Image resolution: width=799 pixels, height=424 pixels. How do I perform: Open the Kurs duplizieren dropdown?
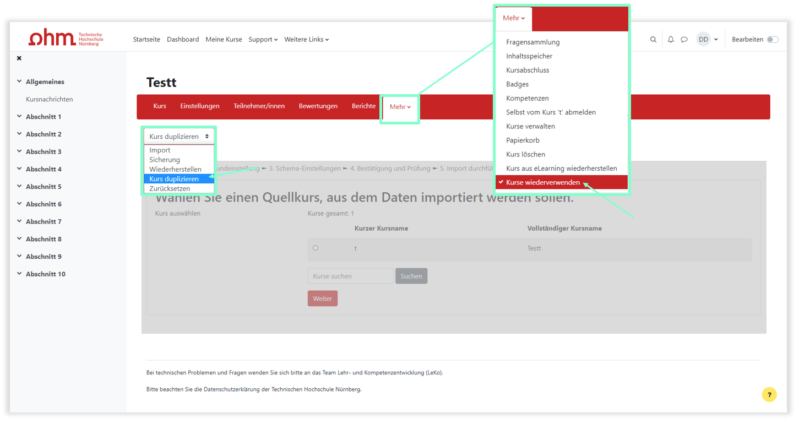coord(179,137)
